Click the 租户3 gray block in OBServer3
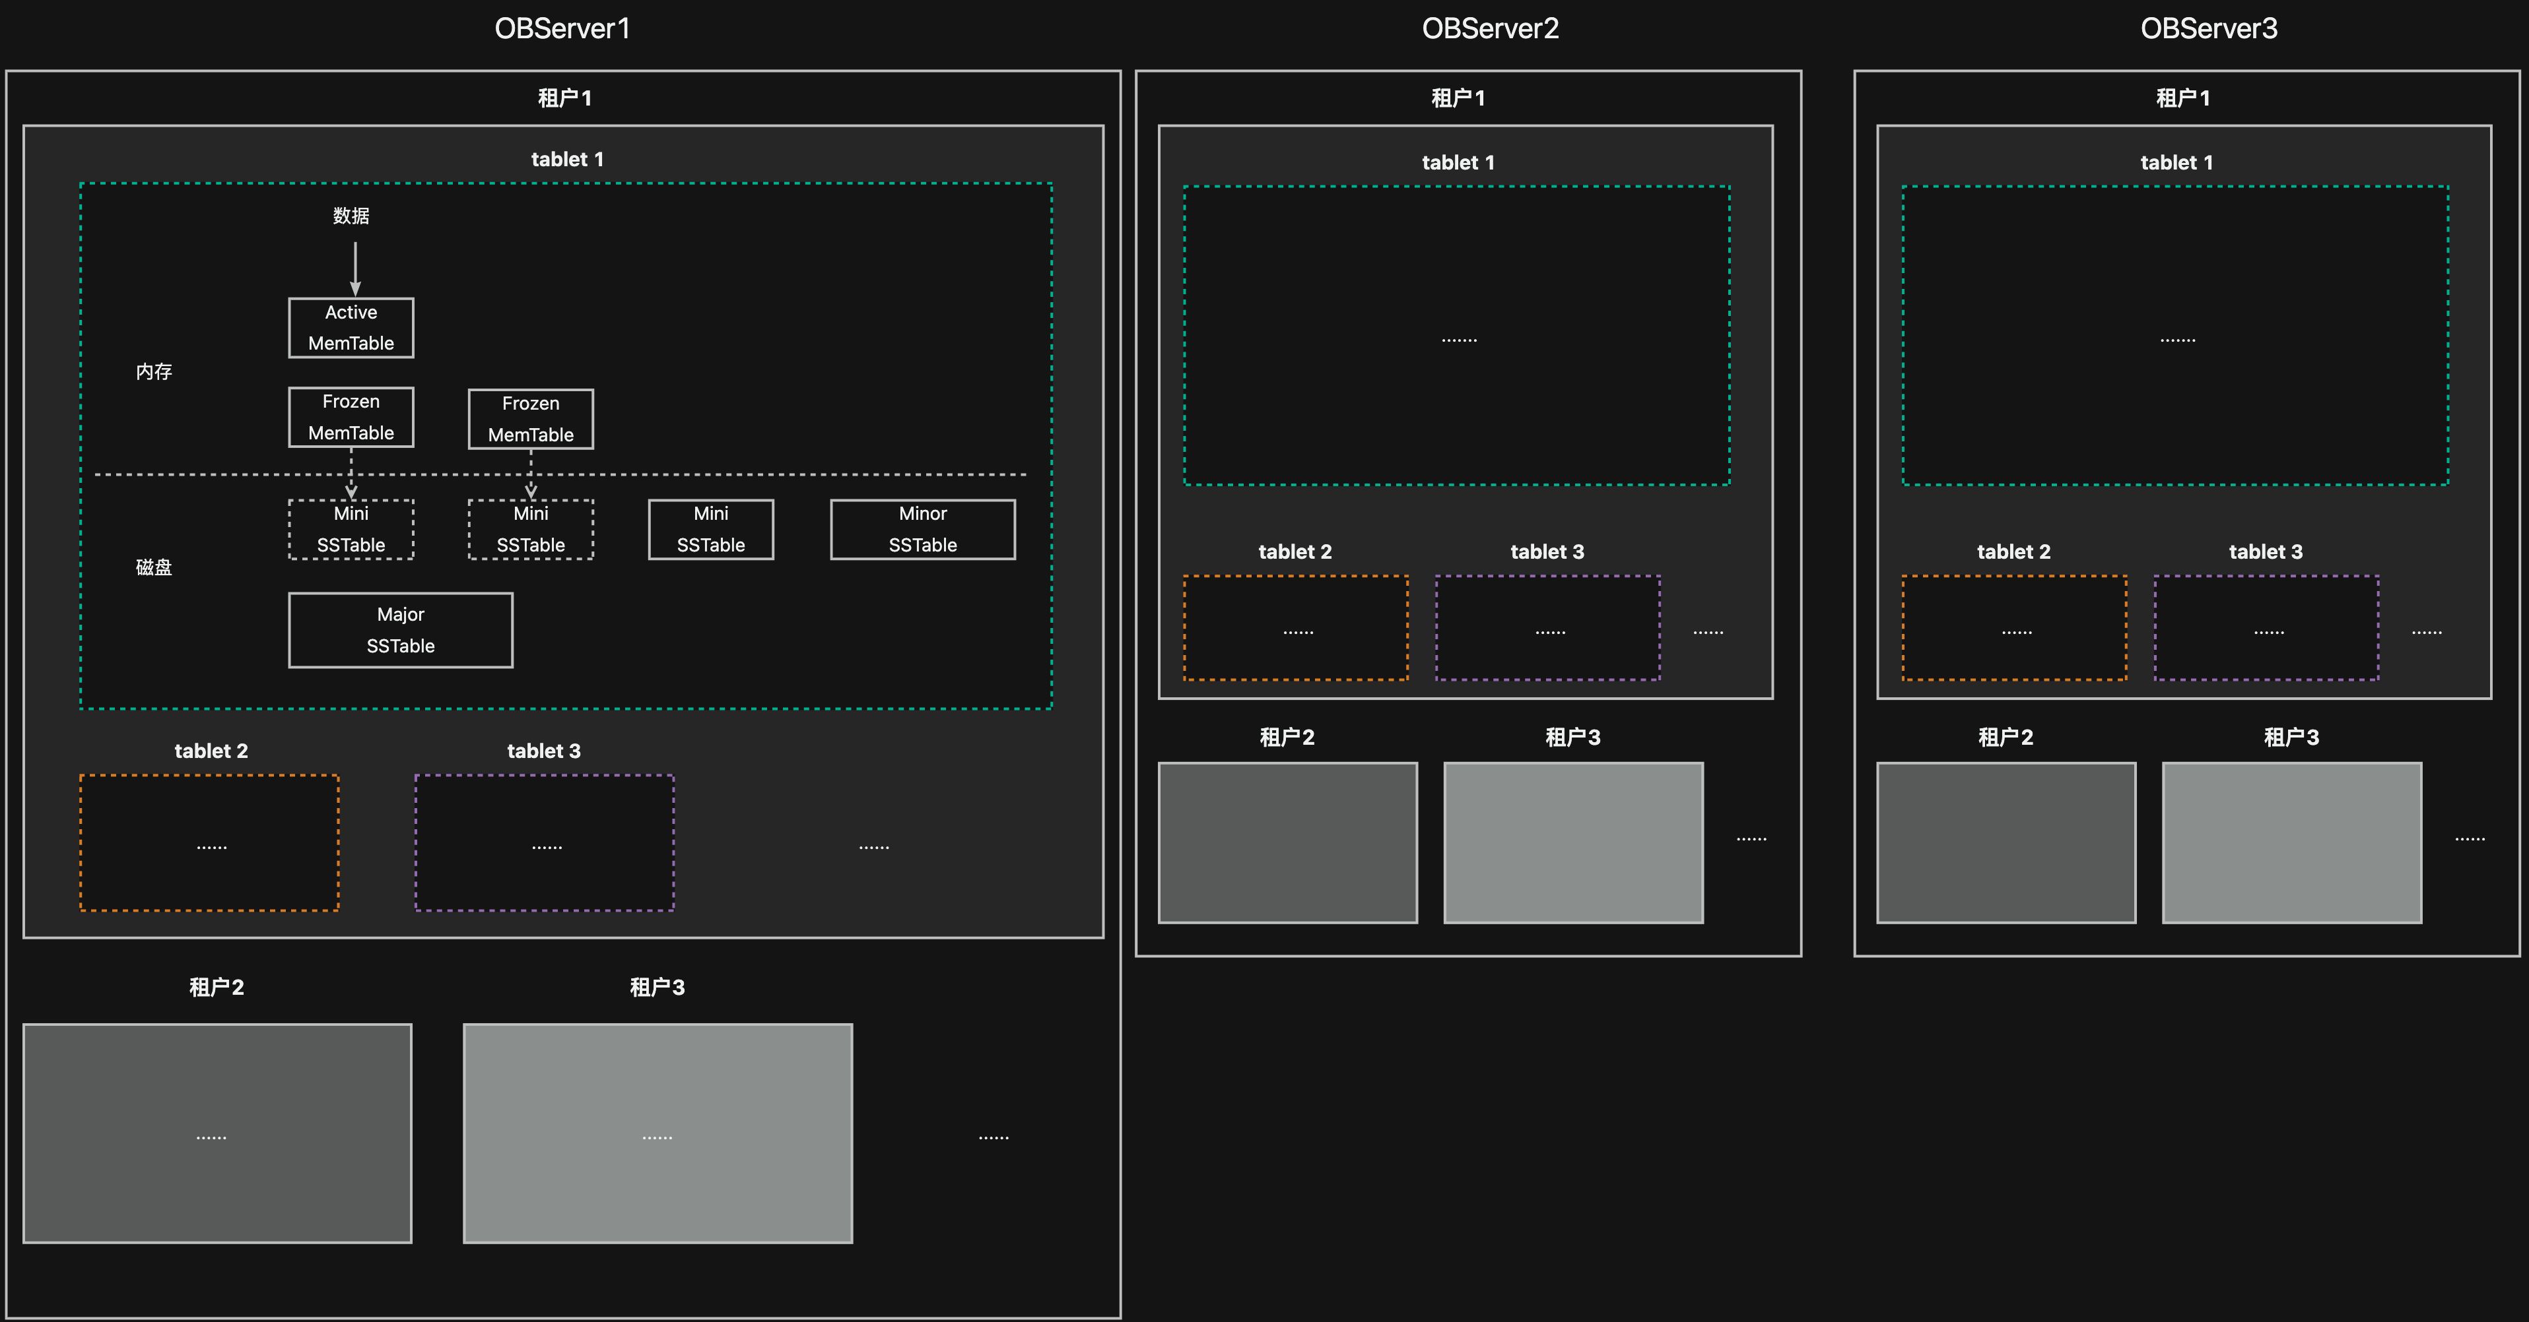The image size is (2529, 1322). 2291,842
